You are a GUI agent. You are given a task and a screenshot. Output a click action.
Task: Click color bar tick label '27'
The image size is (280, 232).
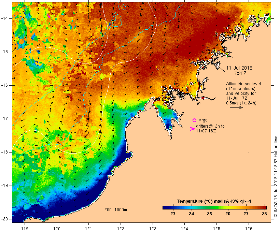[246, 214]
